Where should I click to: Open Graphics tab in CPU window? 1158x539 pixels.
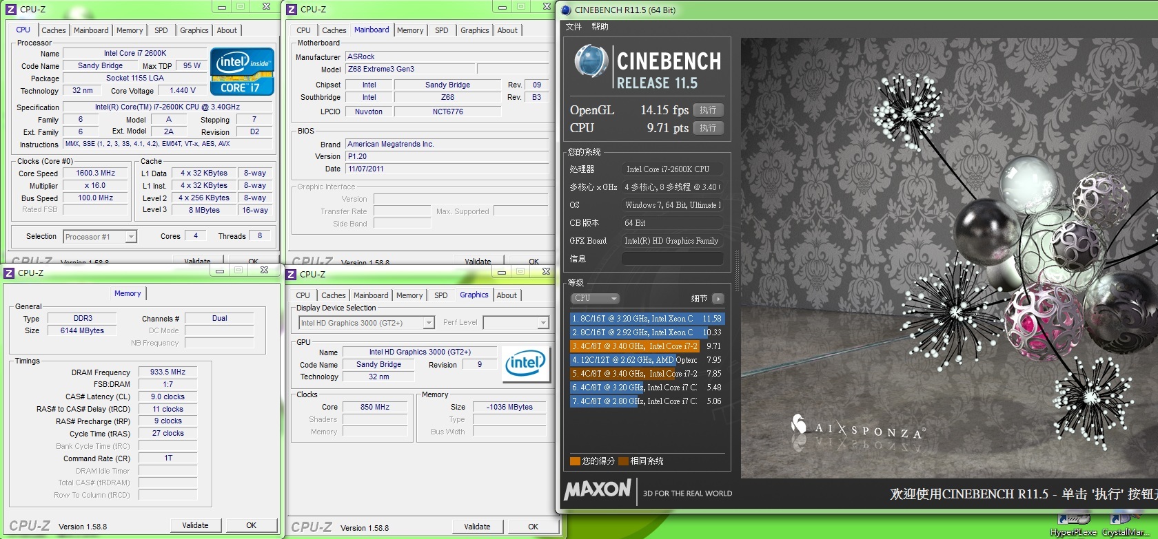[194, 30]
